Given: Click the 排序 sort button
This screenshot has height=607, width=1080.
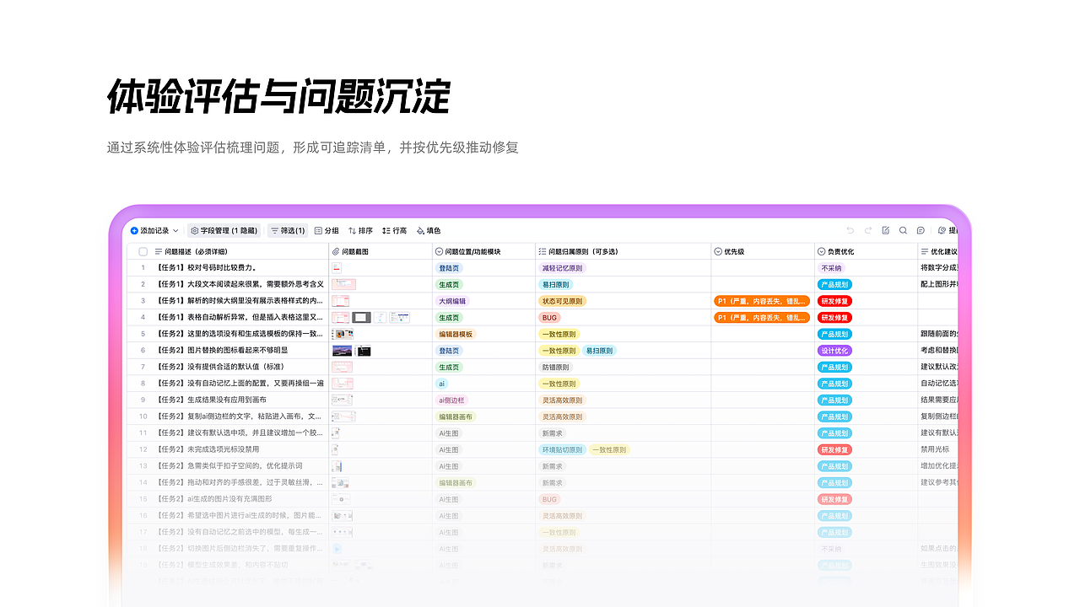Looking at the screenshot, I should point(360,230).
